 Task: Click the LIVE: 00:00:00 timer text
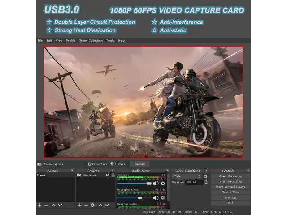tap(160, 212)
